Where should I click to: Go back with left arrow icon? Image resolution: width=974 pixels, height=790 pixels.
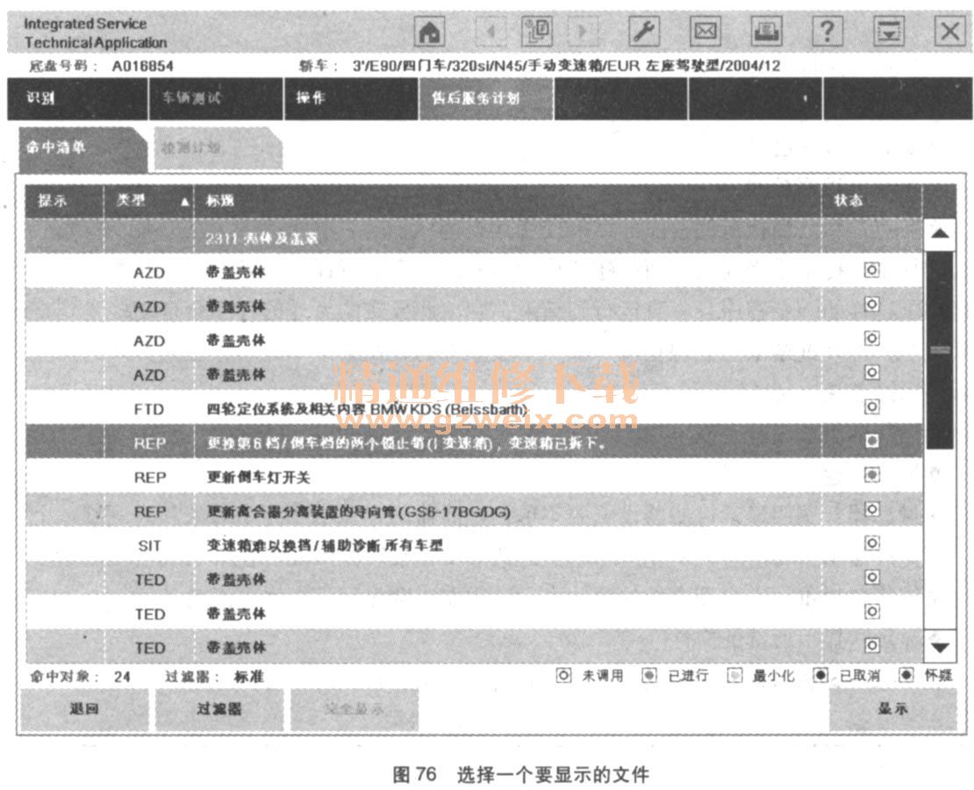[491, 31]
